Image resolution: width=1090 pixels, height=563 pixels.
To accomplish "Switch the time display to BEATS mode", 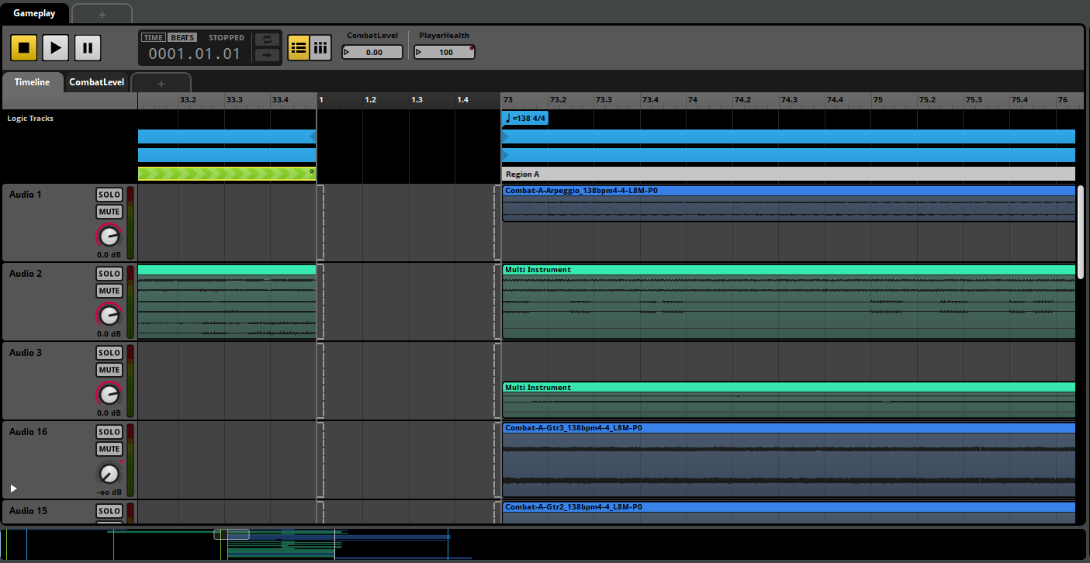I will tap(182, 37).
